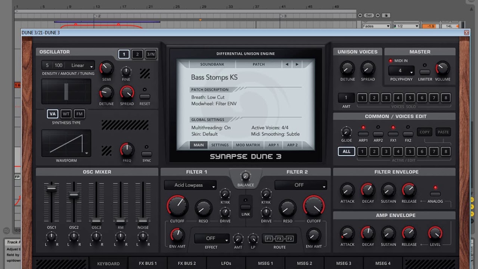Open the FX BUS 1 bottom tab
The width and height of the screenshot is (478, 269).
point(148,263)
